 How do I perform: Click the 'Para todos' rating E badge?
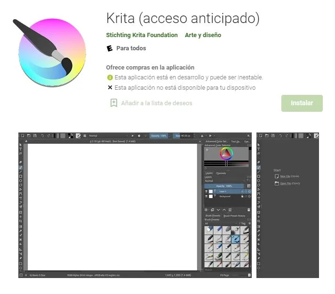tap(109, 48)
